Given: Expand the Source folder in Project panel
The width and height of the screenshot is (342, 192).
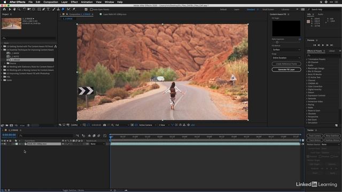Looking at the screenshot, I should 5,63.
